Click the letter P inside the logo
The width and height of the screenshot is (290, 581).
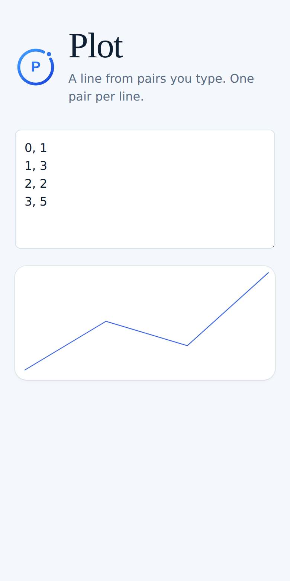click(36, 67)
